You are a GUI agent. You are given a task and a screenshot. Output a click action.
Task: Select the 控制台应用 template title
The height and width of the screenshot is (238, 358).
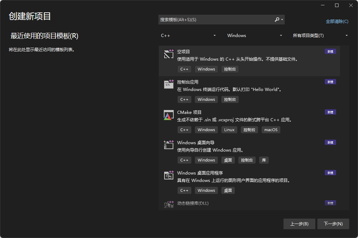pyautogui.click(x=188, y=82)
